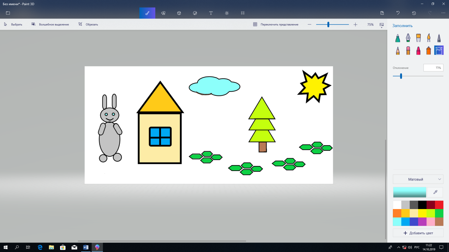Pick the red color swatch
The image size is (449, 252).
click(439, 205)
